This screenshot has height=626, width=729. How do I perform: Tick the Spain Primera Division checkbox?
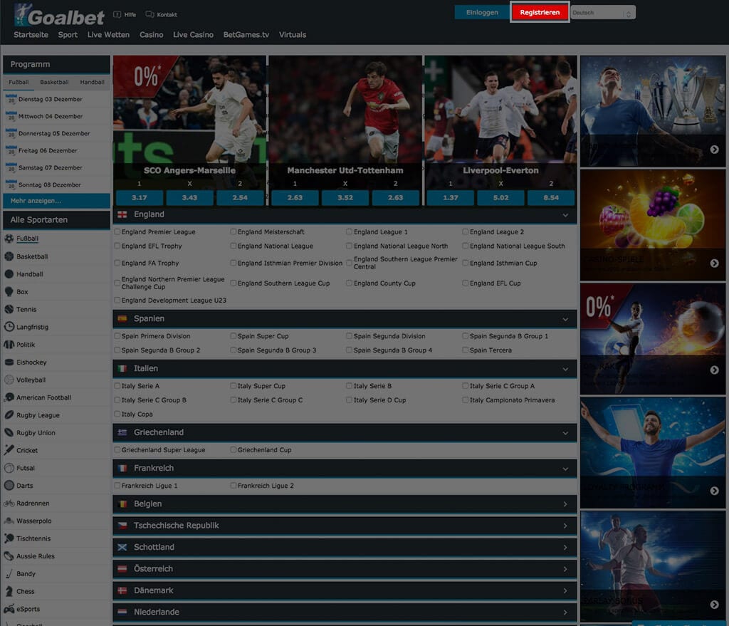pos(117,335)
